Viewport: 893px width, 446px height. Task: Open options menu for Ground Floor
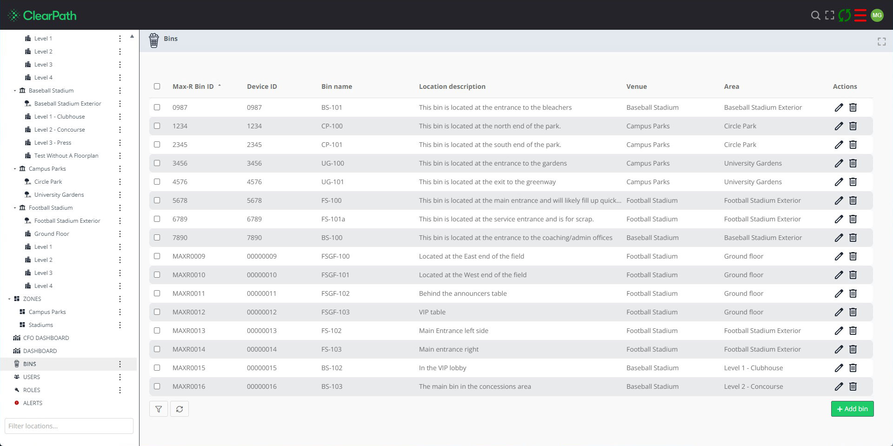click(120, 234)
